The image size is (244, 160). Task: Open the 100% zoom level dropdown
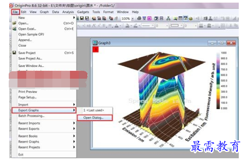click(132, 19)
